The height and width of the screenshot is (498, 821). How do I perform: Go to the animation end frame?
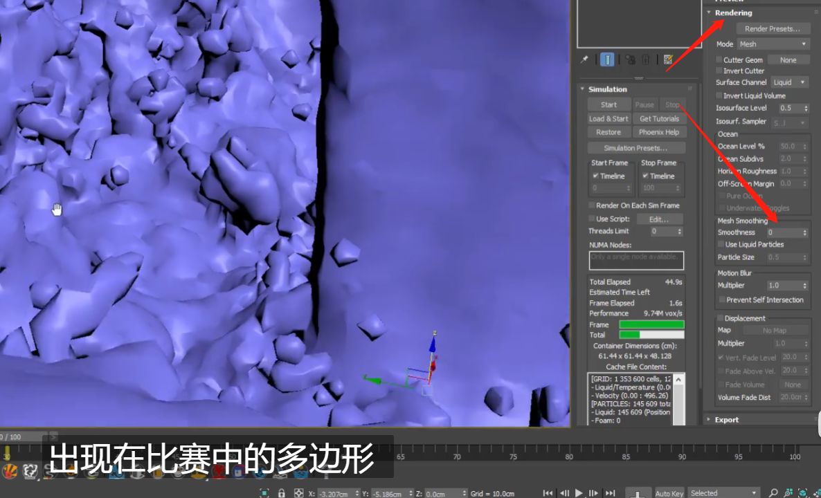[x=610, y=493]
